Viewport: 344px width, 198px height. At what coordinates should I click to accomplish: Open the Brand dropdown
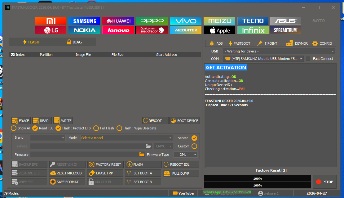[x=48, y=138]
